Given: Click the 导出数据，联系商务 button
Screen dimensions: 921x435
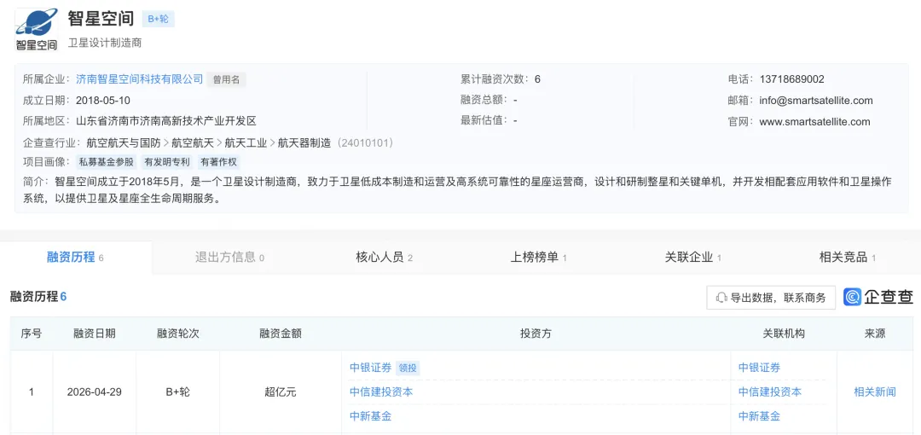Looking at the screenshot, I should pos(771,298).
